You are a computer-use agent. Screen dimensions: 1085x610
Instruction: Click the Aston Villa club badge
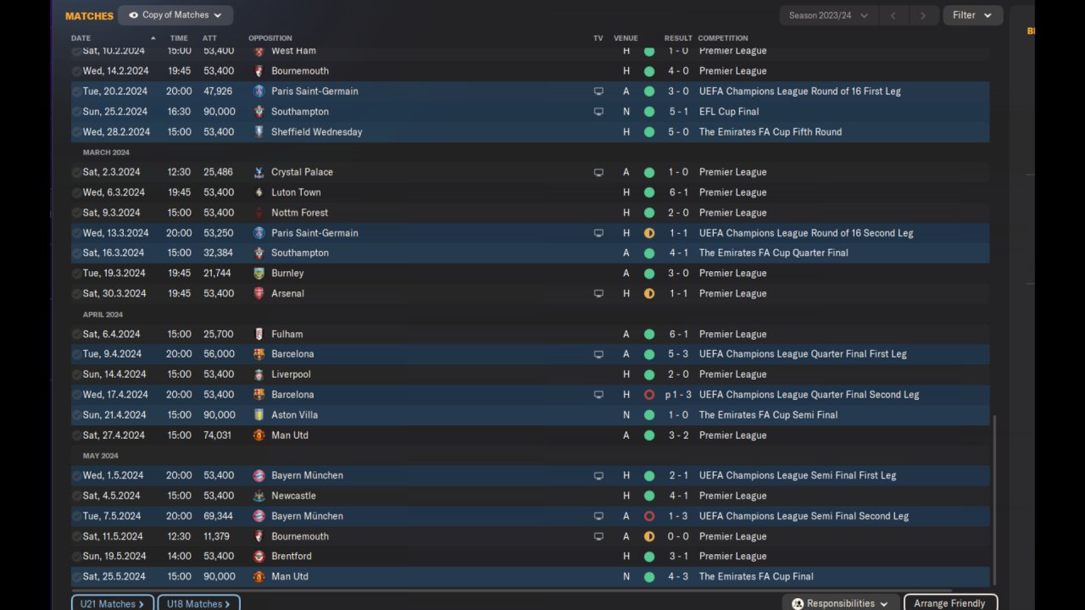point(259,415)
